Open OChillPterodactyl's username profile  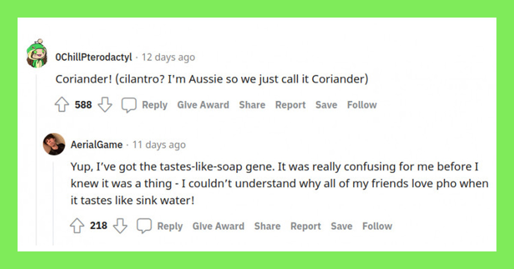click(93, 57)
